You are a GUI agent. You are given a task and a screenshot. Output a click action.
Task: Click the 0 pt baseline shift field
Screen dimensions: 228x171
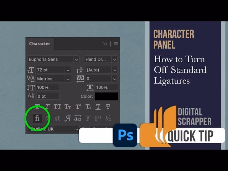point(48,96)
